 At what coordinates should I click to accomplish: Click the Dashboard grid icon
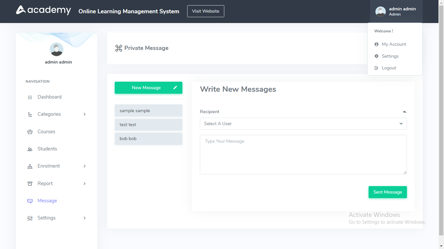(30, 97)
